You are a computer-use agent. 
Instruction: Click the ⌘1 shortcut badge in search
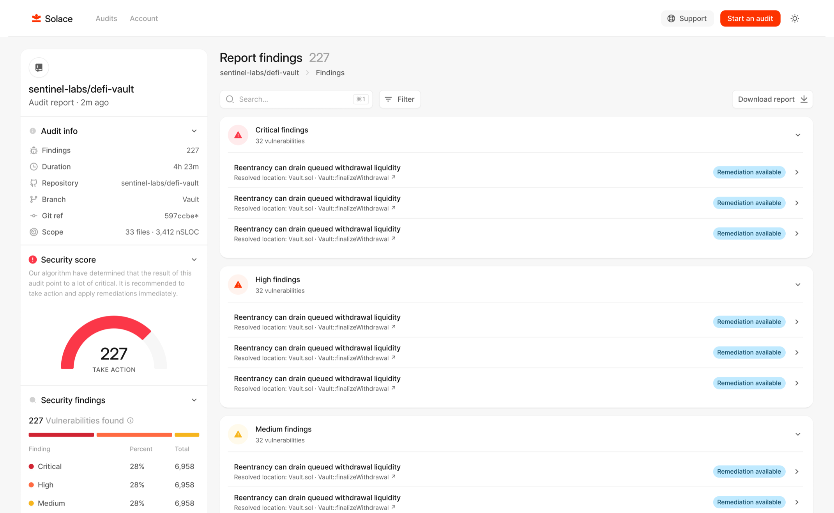tap(361, 99)
